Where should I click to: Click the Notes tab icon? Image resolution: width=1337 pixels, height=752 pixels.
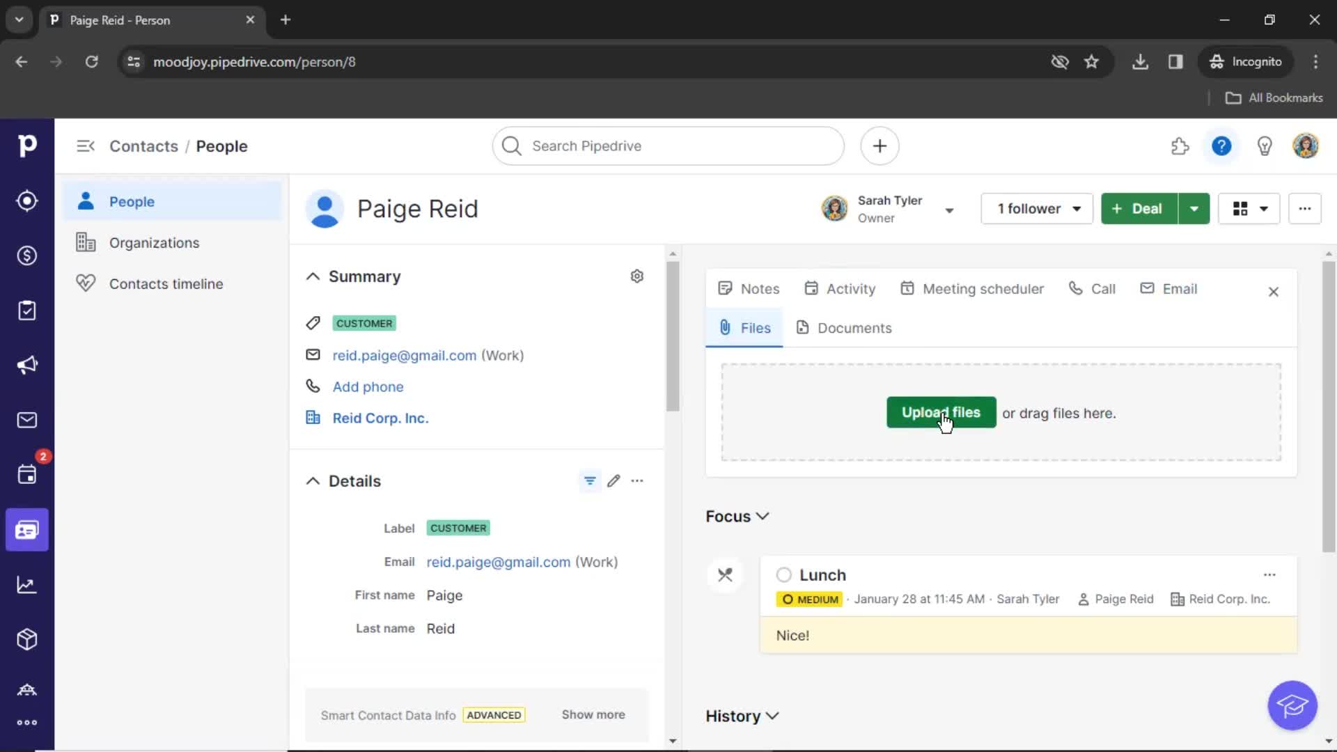pyautogui.click(x=724, y=288)
